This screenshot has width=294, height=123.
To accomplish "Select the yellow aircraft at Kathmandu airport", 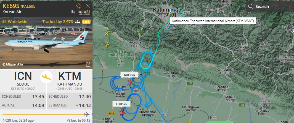I will tap(171, 14).
